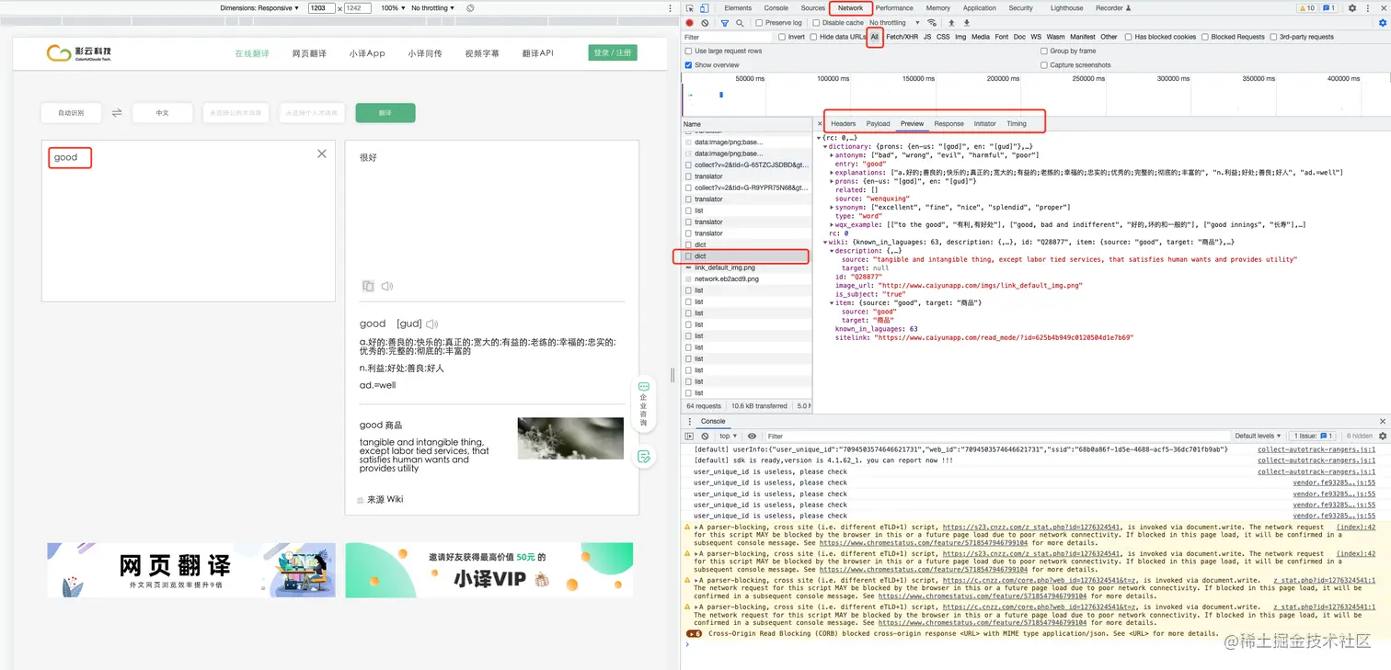
Task: Check the Disable cache checkbox
Action: click(x=817, y=23)
